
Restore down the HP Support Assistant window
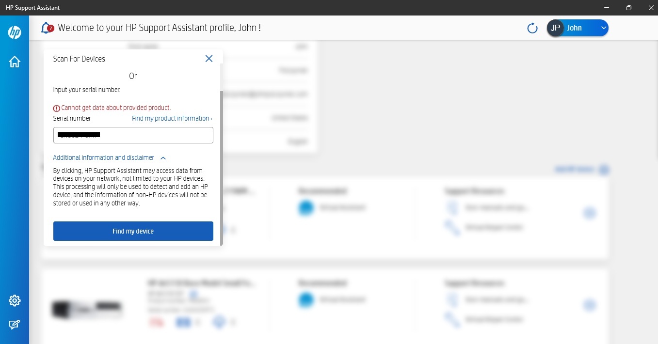click(629, 8)
